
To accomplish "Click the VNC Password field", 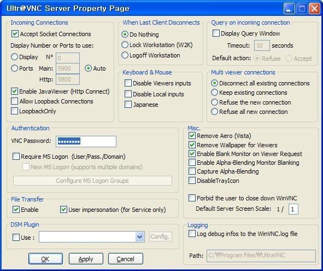I will [86, 141].
